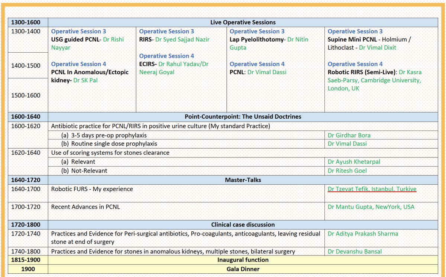Select the 'Gala Dinner' row

point(243,269)
